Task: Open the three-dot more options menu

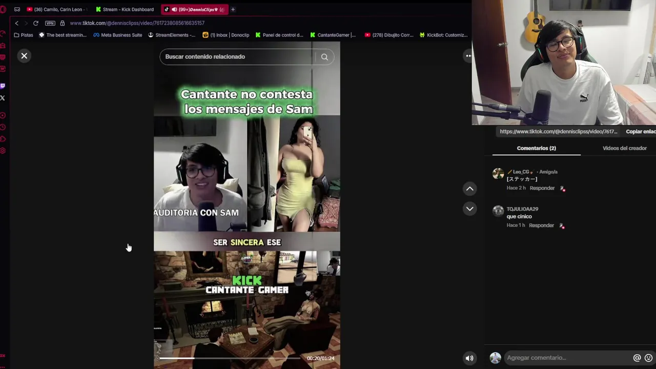Action: 468,56
